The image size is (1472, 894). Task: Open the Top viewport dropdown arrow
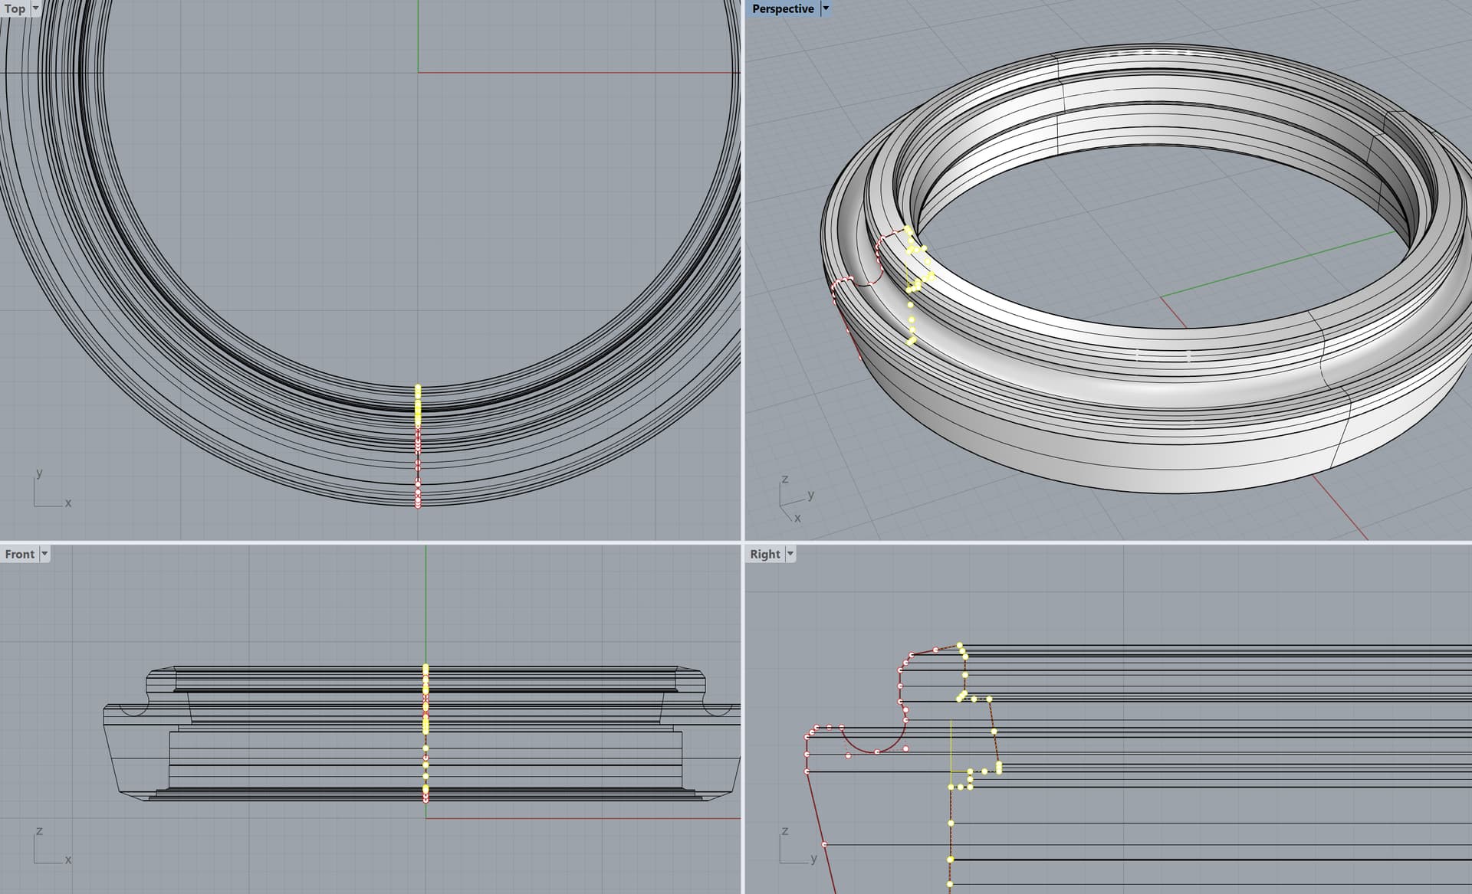pyautogui.click(x=35, y=8)
